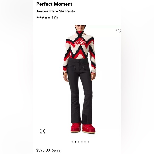Click the $595.00 price text
This screenshot has height=154, width=154.
click(43, 150)
